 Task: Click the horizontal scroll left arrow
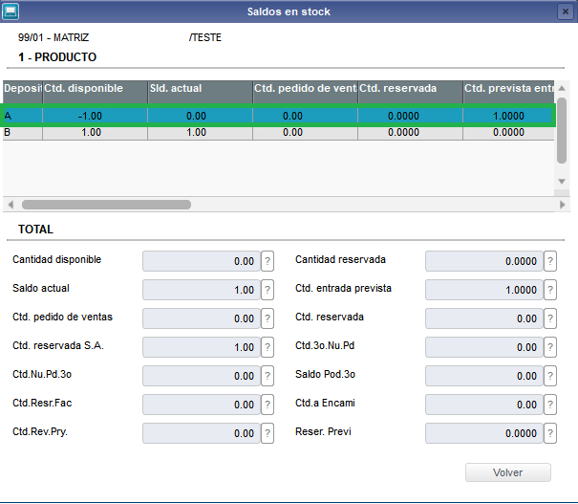tap(11, 205)
